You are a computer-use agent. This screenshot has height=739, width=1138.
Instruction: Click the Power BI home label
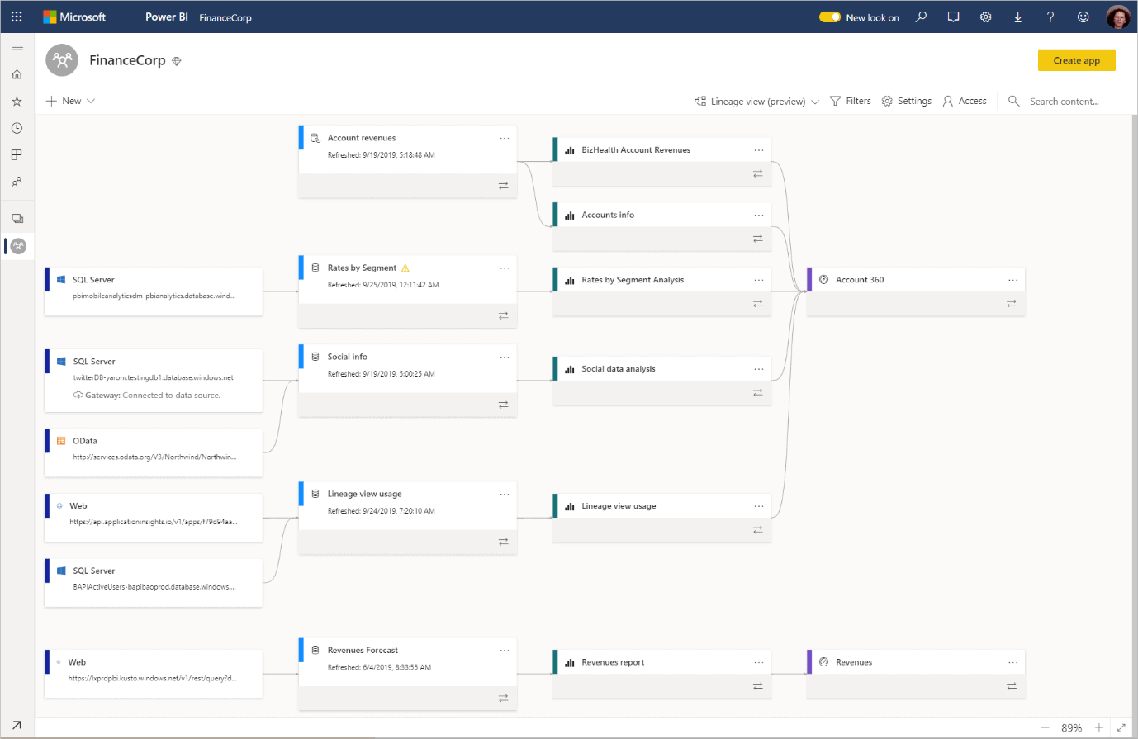pyautogui.click(x=167, y=17)
